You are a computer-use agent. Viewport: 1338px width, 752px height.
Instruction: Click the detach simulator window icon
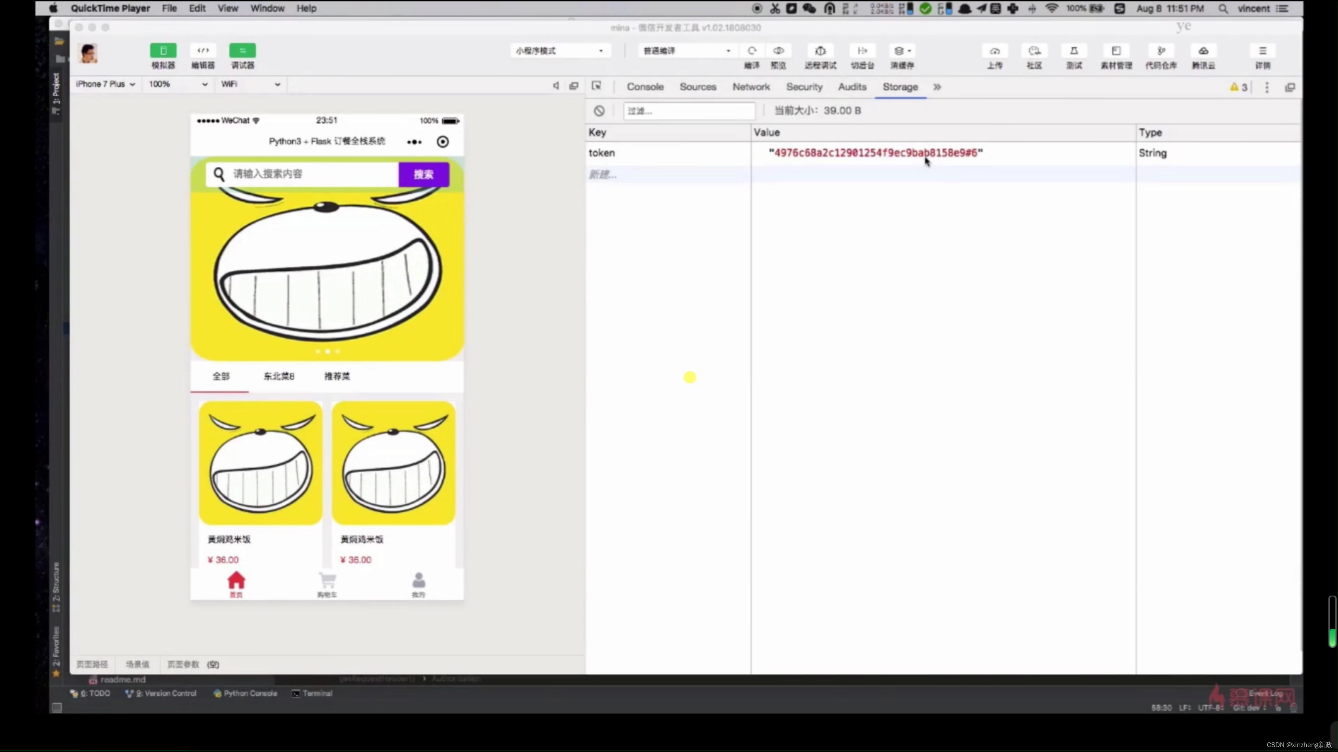574,86
